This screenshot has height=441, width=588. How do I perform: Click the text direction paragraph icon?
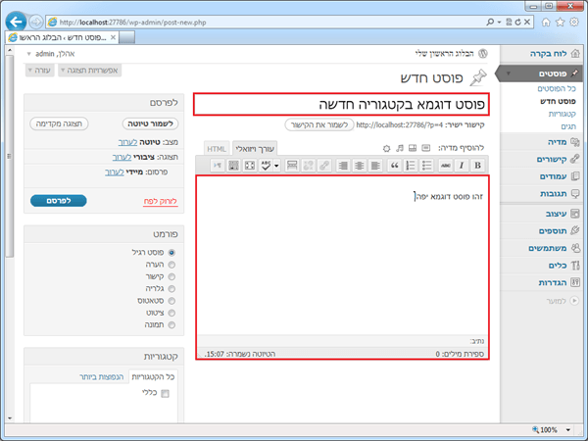click(218, 166)
